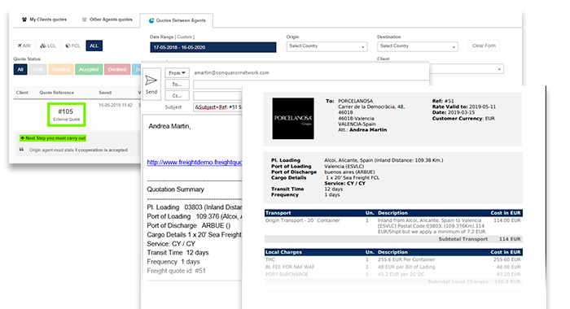Switch to Other Agents quotes tab

pos(107,20)
